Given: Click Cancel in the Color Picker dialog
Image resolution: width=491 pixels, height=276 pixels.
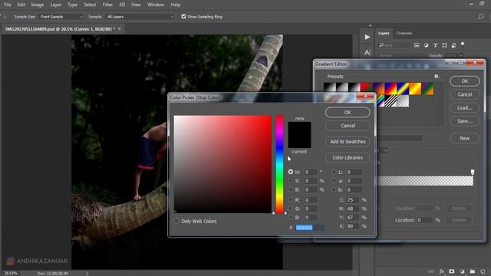Looking at the screenshot, I should [x=348, y=126].
